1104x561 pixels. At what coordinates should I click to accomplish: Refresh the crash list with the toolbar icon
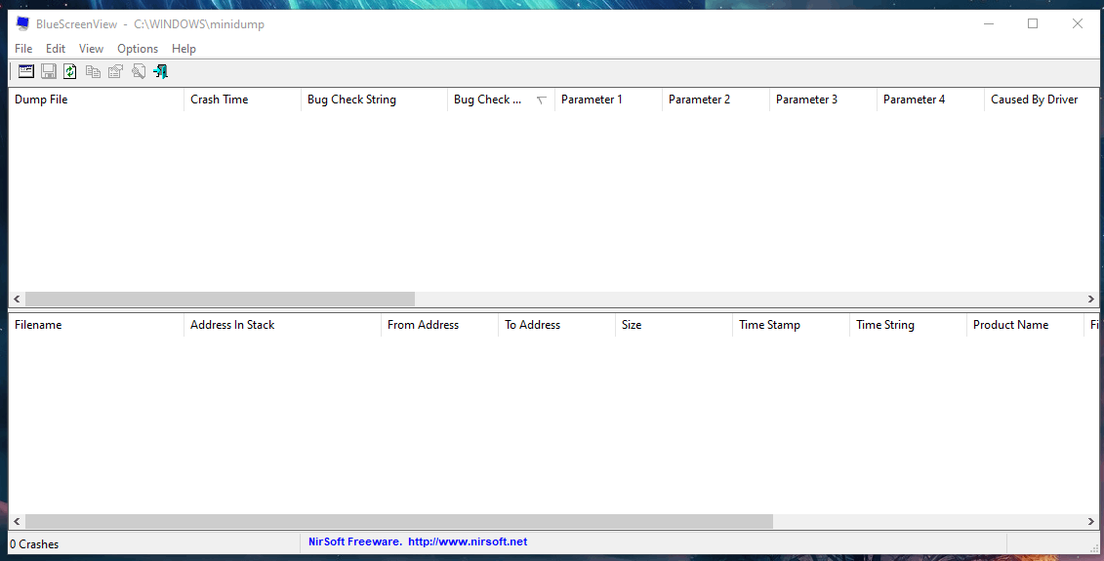point(69,71)
